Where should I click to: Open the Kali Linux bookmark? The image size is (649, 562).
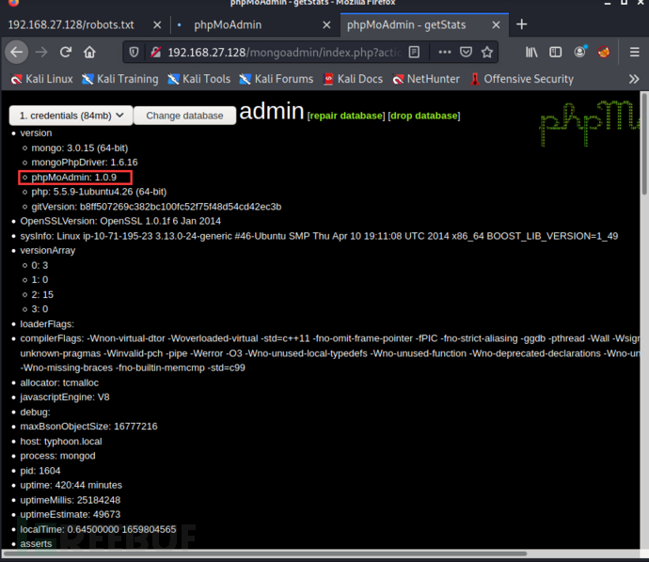[x=41, y=79]
